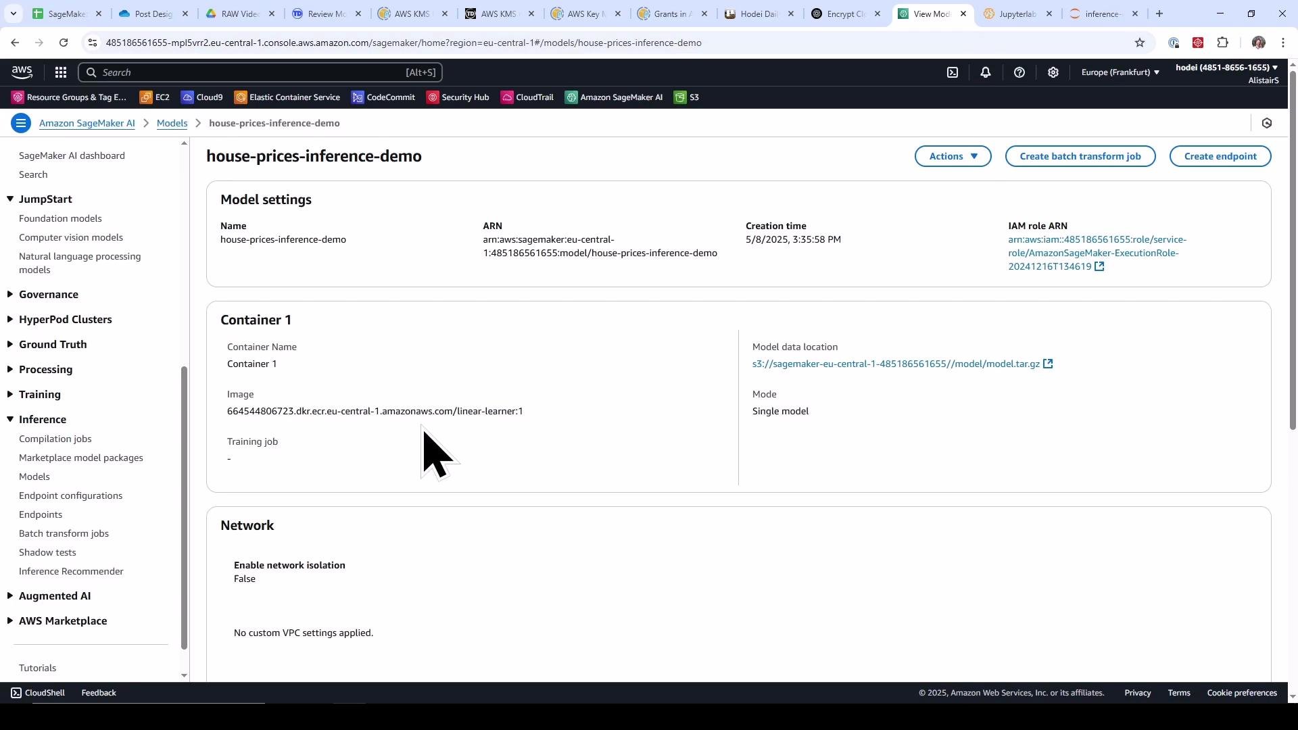The image size is (1298, 730).
Task: Expand the Governance section
Action: [10, 295]
